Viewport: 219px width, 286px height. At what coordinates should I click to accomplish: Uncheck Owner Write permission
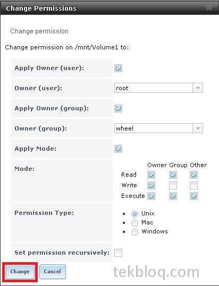click(x=151, y=186)
